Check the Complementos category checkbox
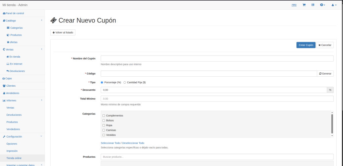The image size is (343, 166). tap(104, 115)
